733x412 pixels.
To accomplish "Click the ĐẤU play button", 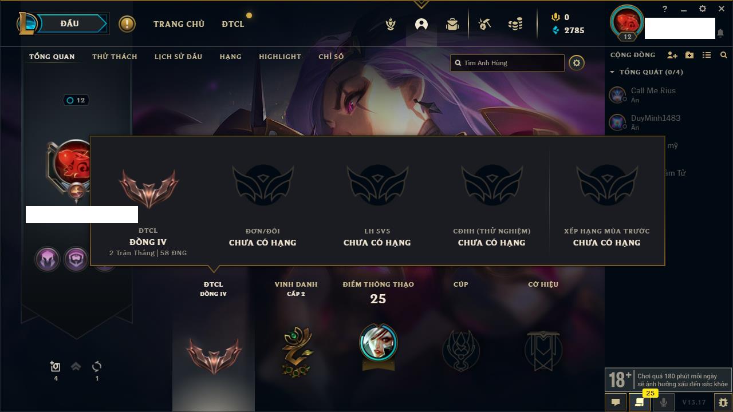I will (x=69, y=23).
